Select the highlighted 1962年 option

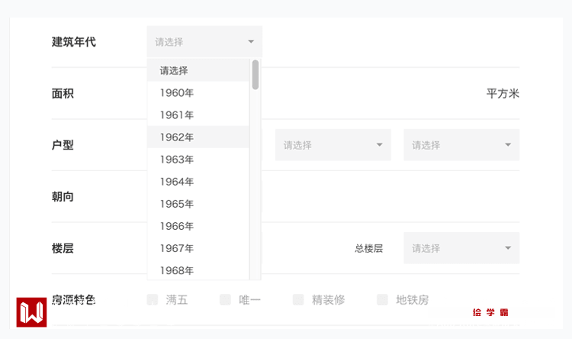tap(177, 137)
